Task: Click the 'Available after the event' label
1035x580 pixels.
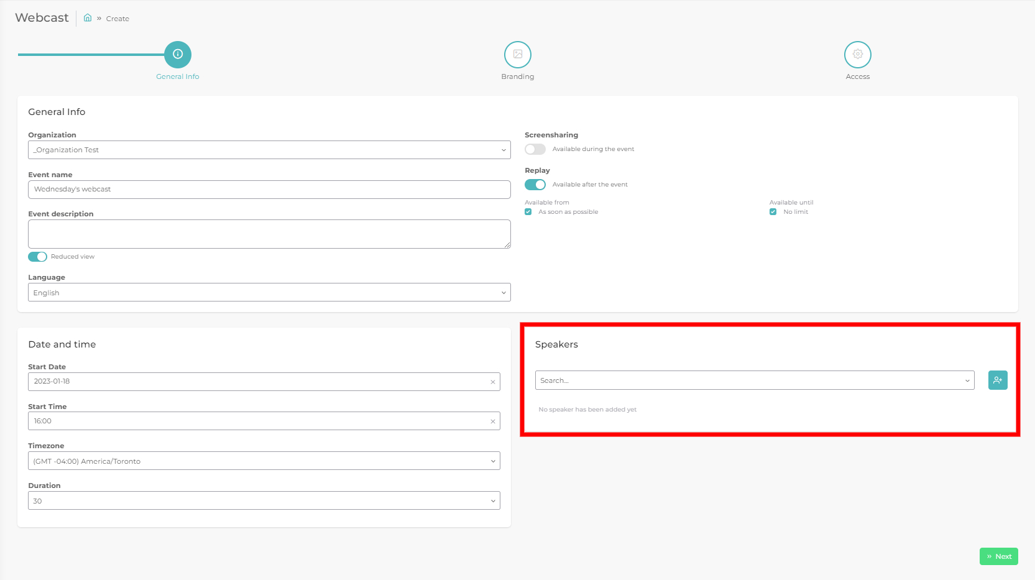Action: coord(590,185)
